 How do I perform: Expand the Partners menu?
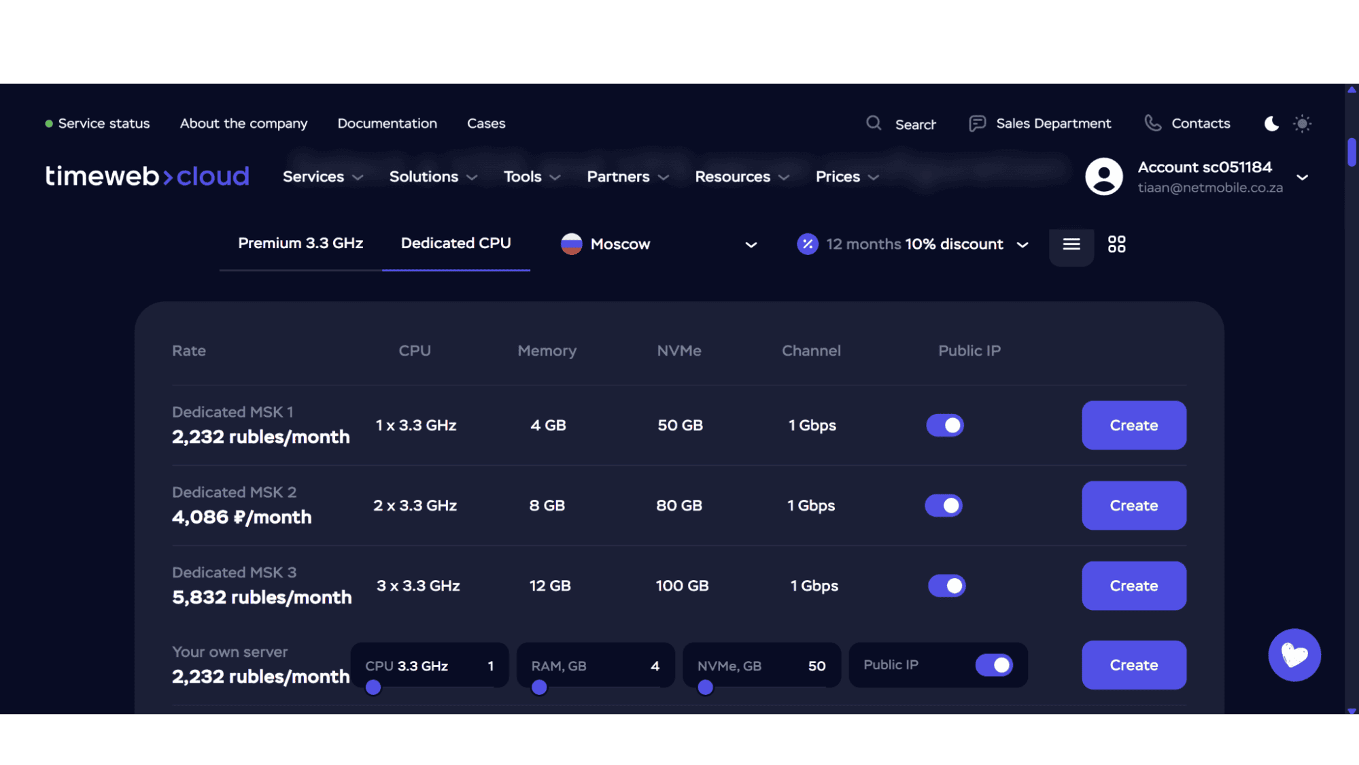[627, 177]
